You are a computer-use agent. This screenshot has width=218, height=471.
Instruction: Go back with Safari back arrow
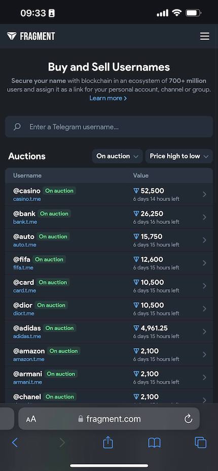click(x=15, y=443)
